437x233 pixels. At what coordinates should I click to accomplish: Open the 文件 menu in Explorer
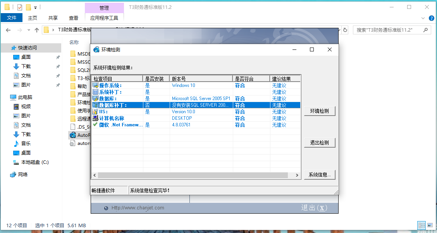[x=11, y=18]
